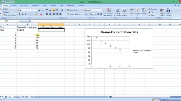The height and width of the screenshot is (101, 181).
Task: Open the font size 11 dropdown
Action: click(36, 10)
